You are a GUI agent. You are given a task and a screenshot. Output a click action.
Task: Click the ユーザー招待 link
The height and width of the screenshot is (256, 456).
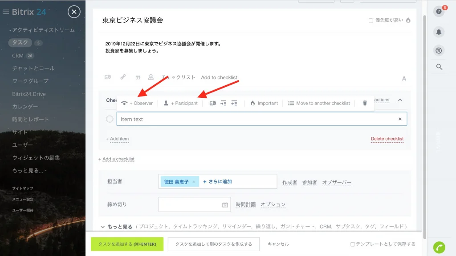click(x=23, y=210)
